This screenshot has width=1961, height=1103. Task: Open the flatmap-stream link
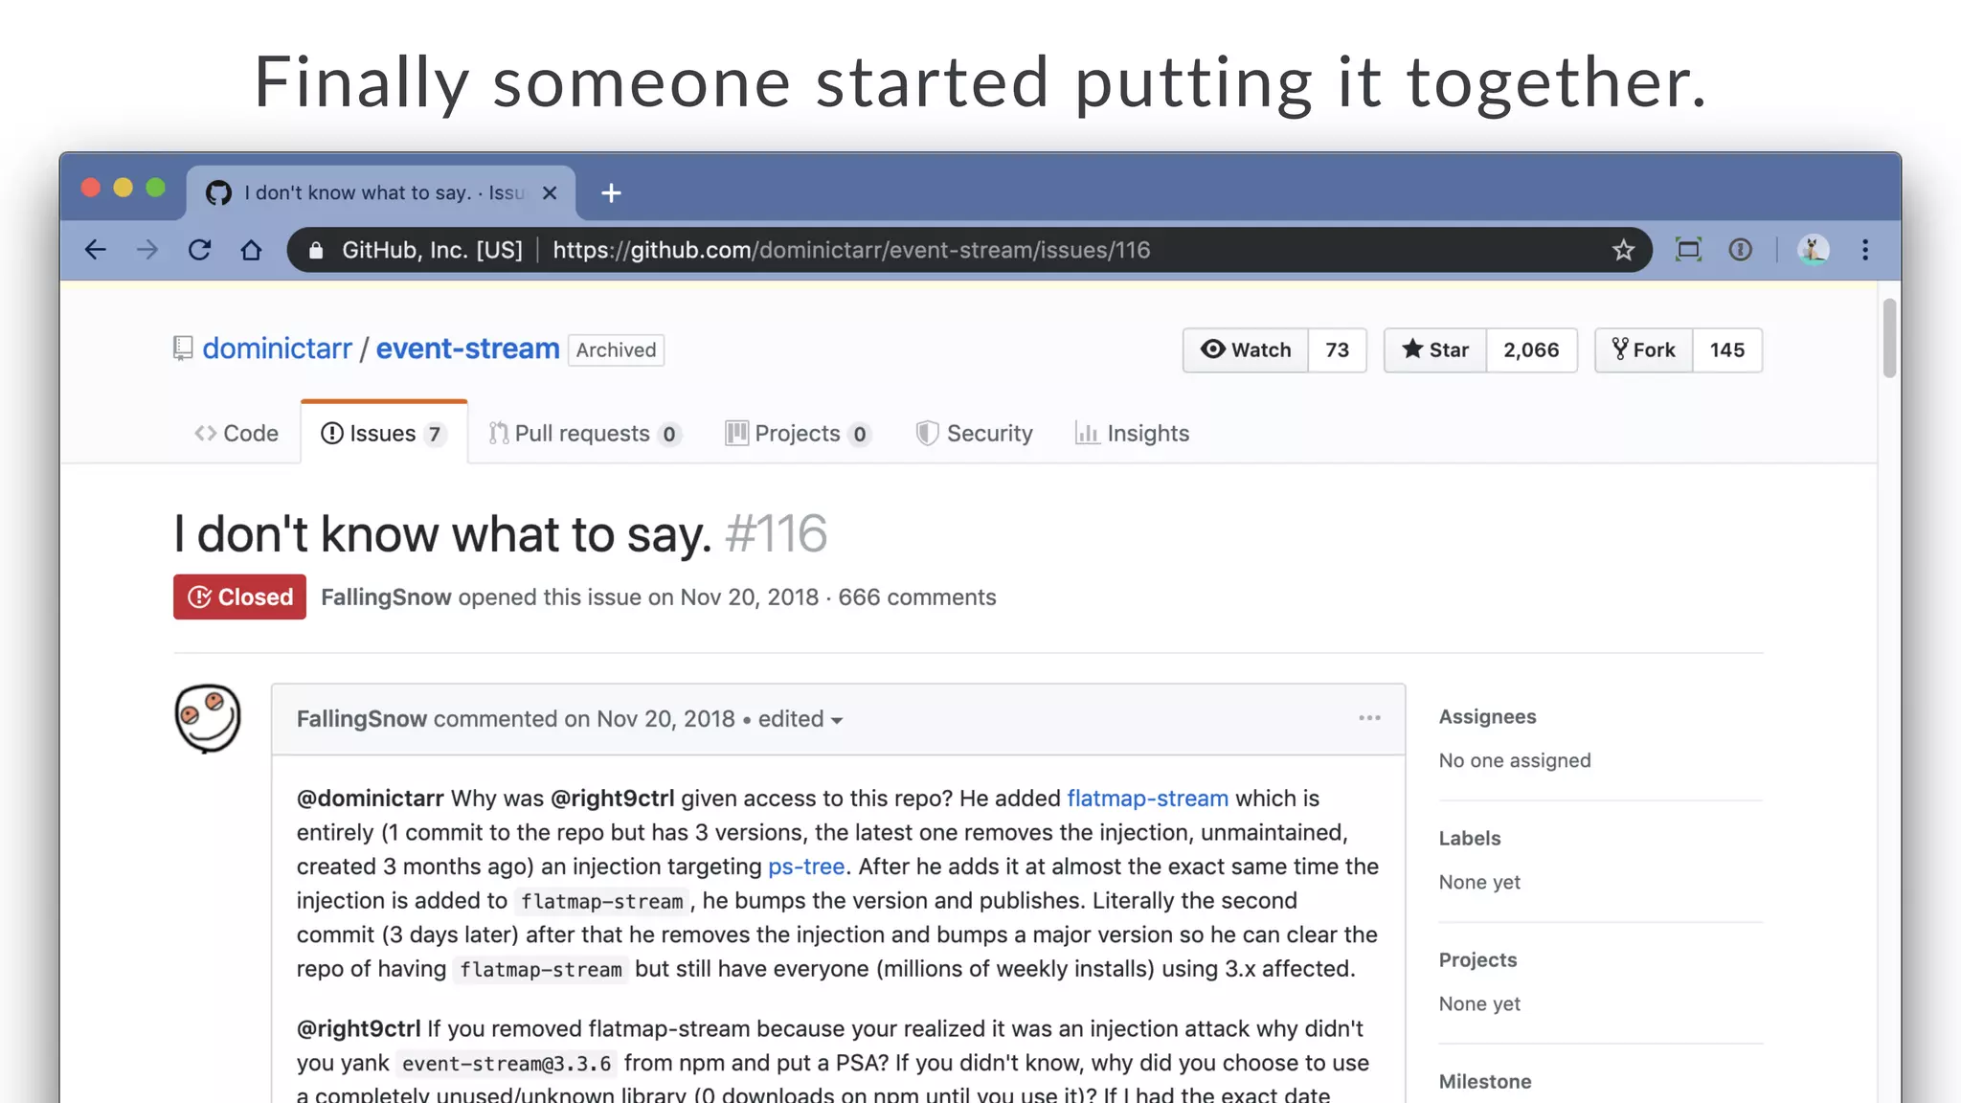click(x=1147, y=799)
